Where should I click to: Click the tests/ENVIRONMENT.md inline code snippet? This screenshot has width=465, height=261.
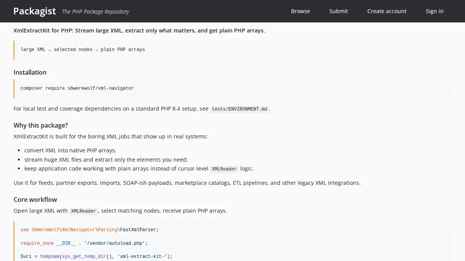239,109
